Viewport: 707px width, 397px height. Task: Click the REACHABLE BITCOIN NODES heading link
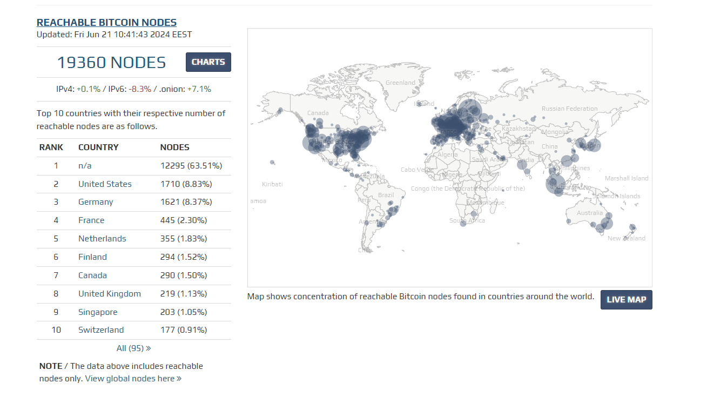tap(106, 22)
